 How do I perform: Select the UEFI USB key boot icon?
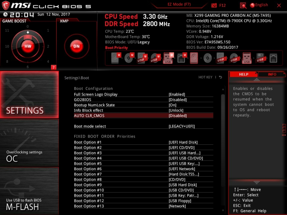click(x=168, y=58)
